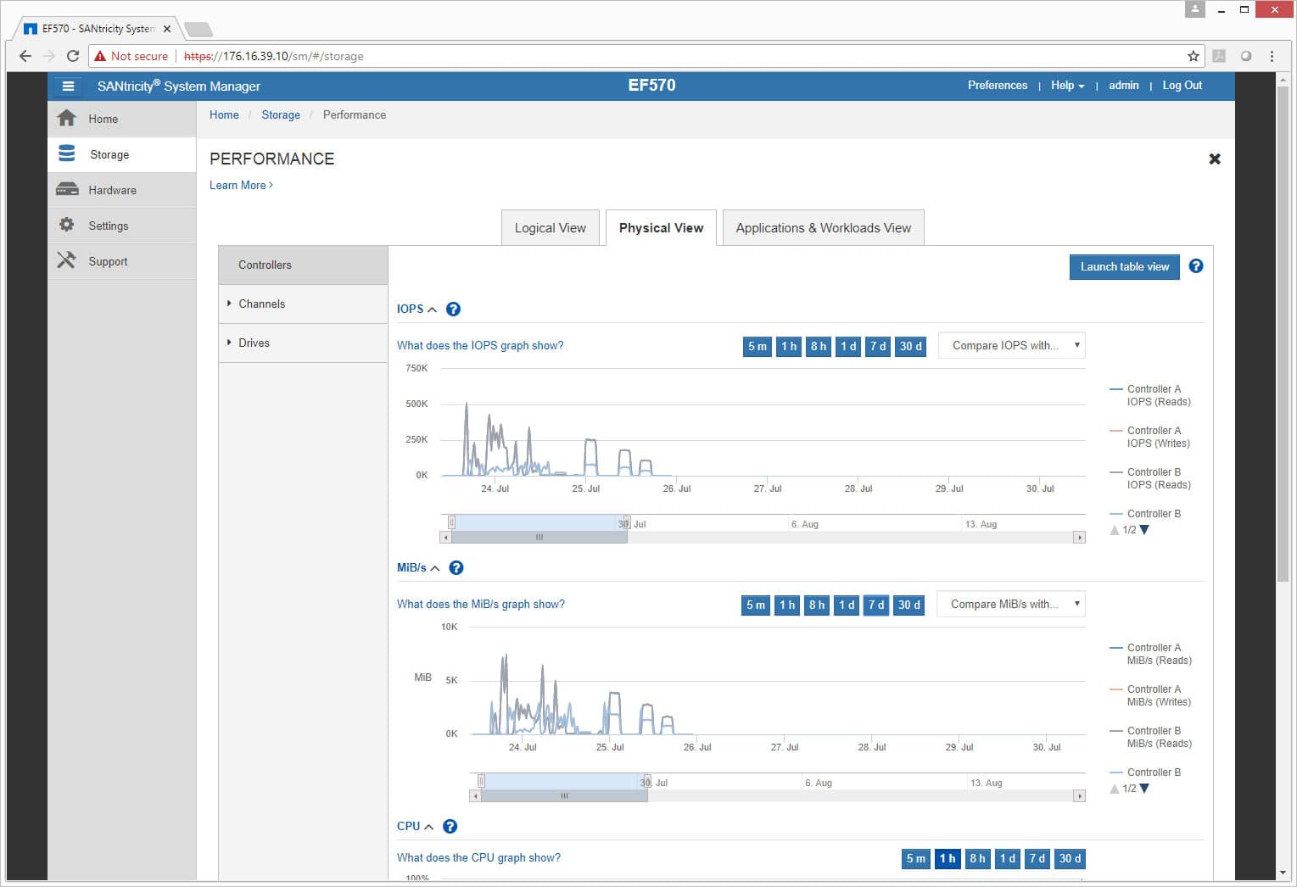The image size is (1297, 887).
Task: Open Settings via the gear icon
Action: tap(66, 226)
